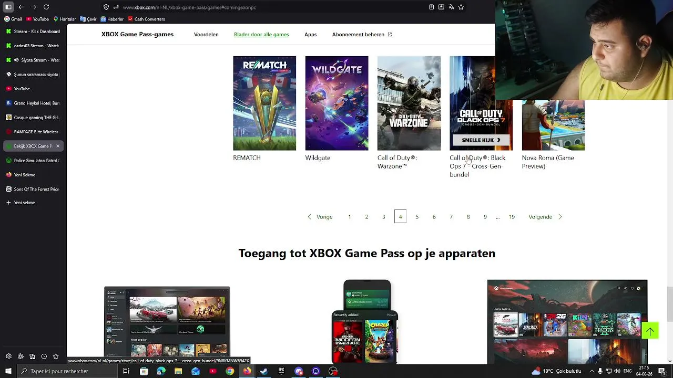Open the REMATCH game cover
Screen dimensions: 673x378
(x=264, y=103)
